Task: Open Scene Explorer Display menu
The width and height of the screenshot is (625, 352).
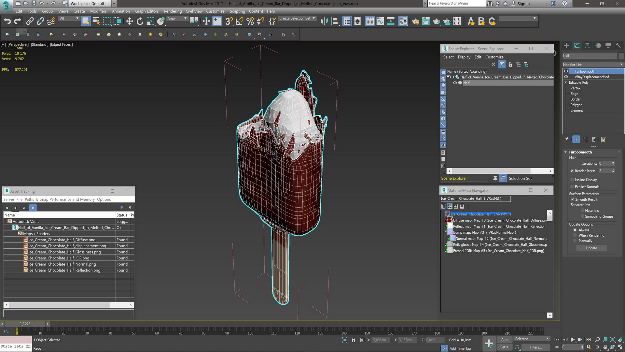Action: pyautogui.click(x=464, y=57)
